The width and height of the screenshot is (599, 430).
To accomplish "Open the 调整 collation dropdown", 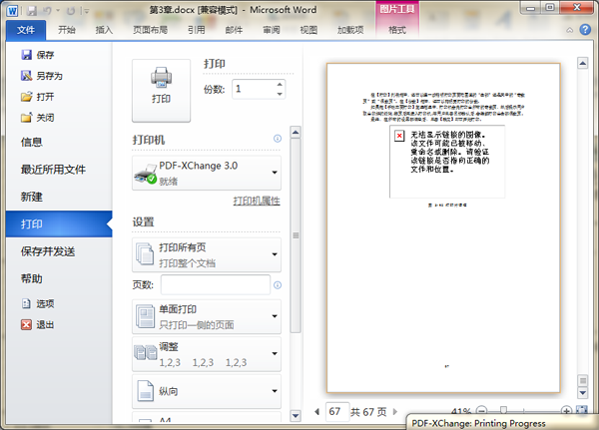I will [207, 354].
